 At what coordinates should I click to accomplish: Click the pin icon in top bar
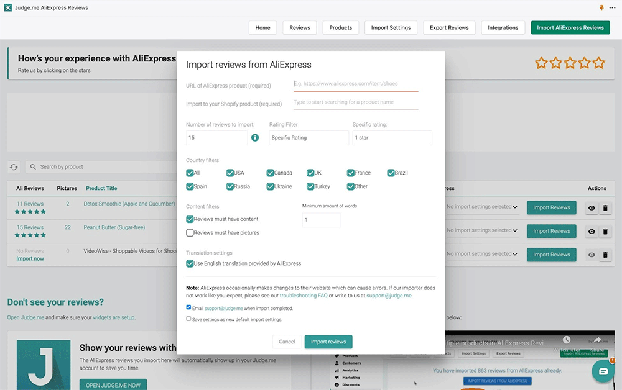tap(601, 8)
